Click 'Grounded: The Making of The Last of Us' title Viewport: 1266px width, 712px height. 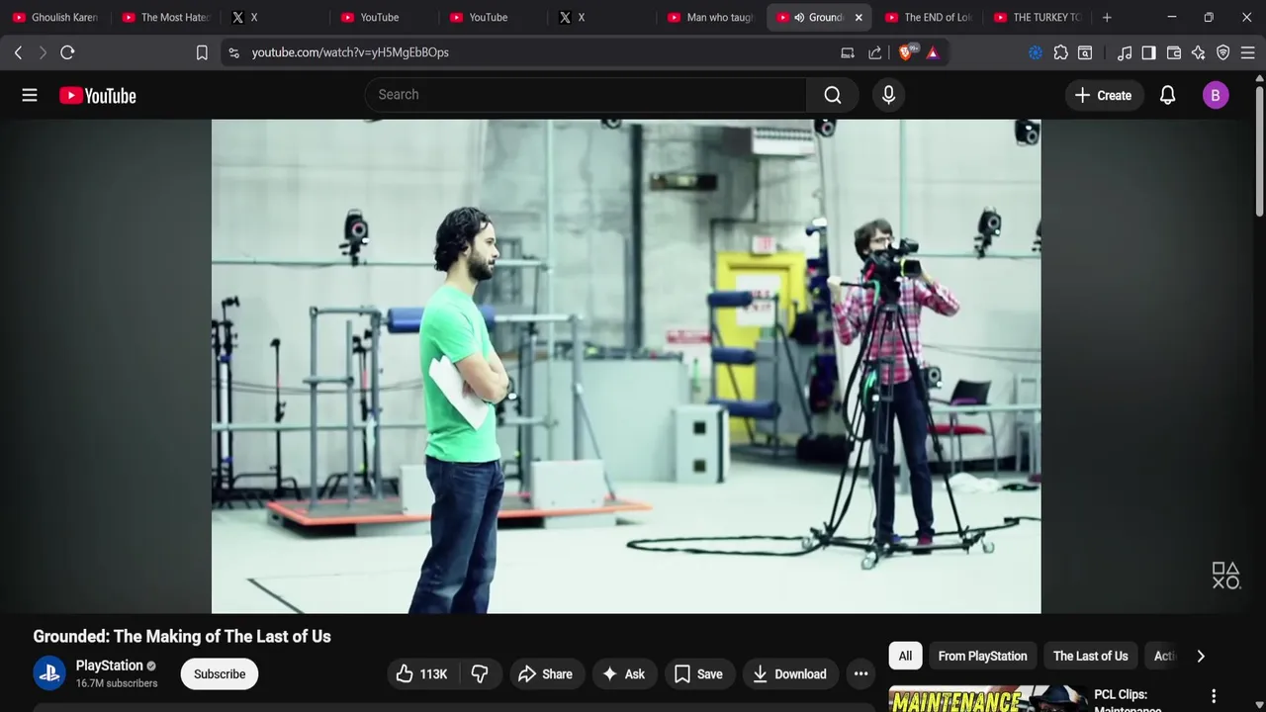182,637
